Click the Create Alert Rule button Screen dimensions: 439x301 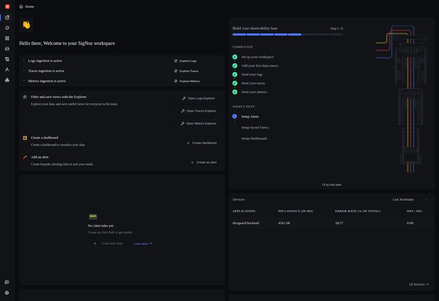coord(108,243)
